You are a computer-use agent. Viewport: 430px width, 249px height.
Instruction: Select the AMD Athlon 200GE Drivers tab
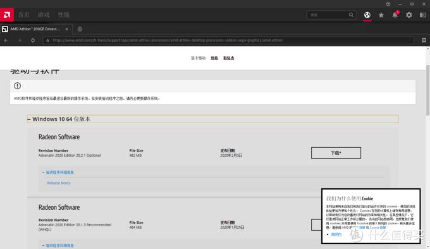click(x=35, y=29)
